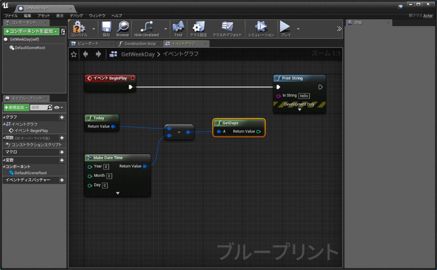Collapse the Components subsection in variables
This screenshot has width=437, height=270.
pyautogui.click(x=4, y=167)
